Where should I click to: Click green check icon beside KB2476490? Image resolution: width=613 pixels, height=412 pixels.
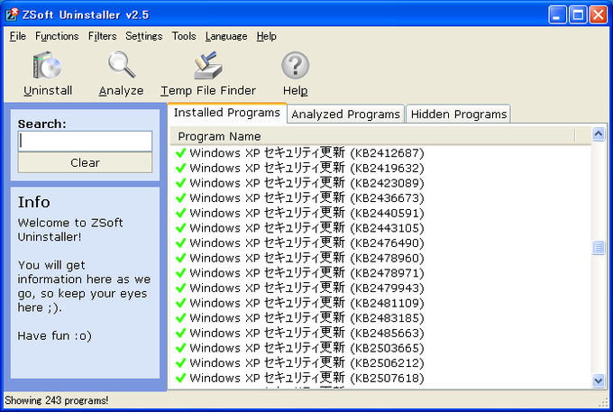point(180,243)
